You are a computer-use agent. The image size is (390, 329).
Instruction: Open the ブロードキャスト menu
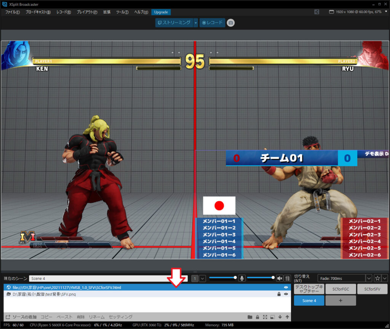click(x=38, y=12)
